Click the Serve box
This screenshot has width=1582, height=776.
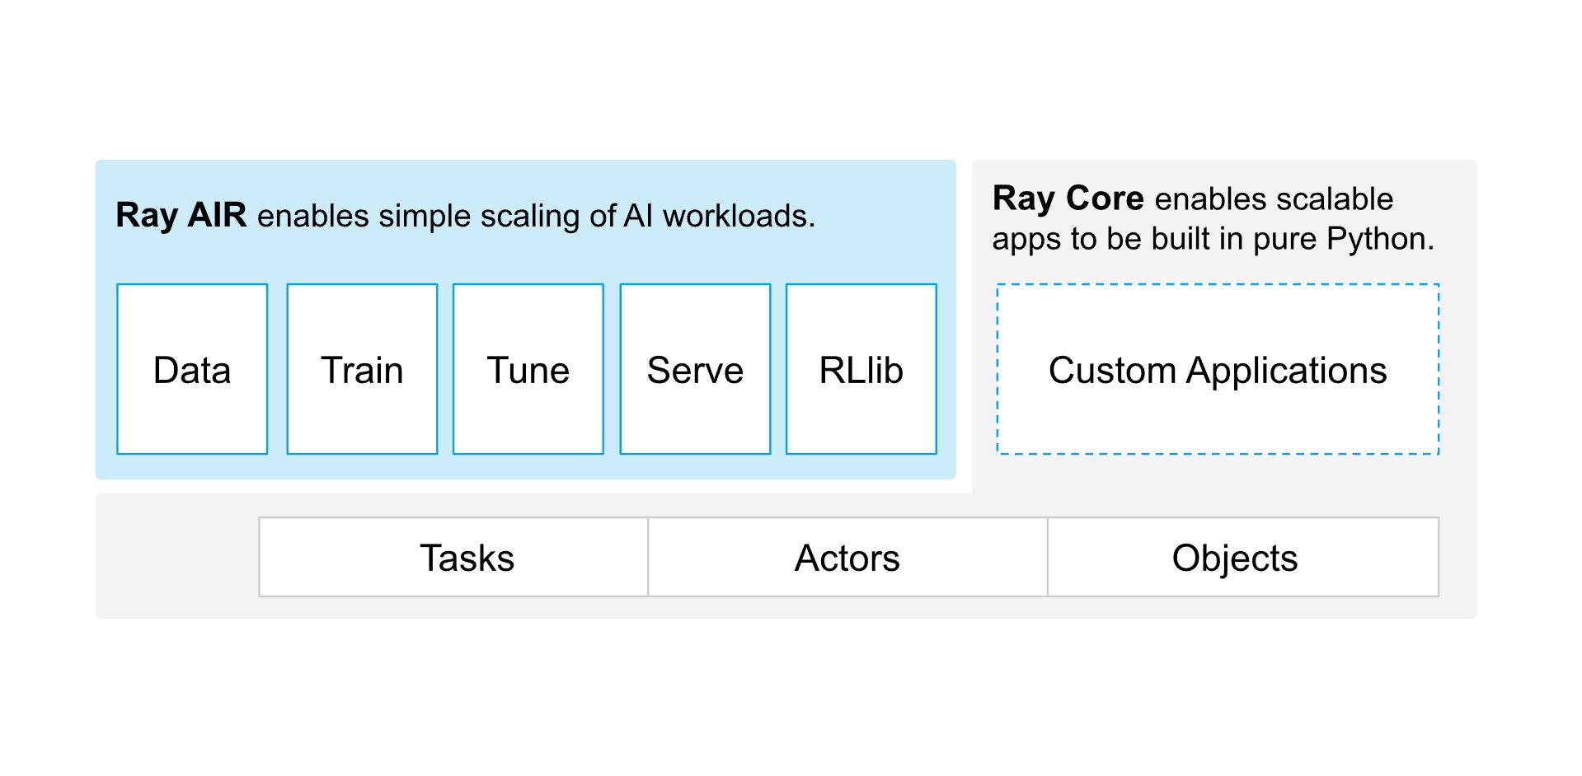[695, 369]
